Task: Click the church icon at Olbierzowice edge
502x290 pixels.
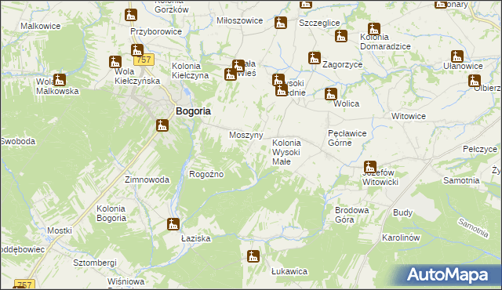Action: pyautogui.click(x=475, y=81)
